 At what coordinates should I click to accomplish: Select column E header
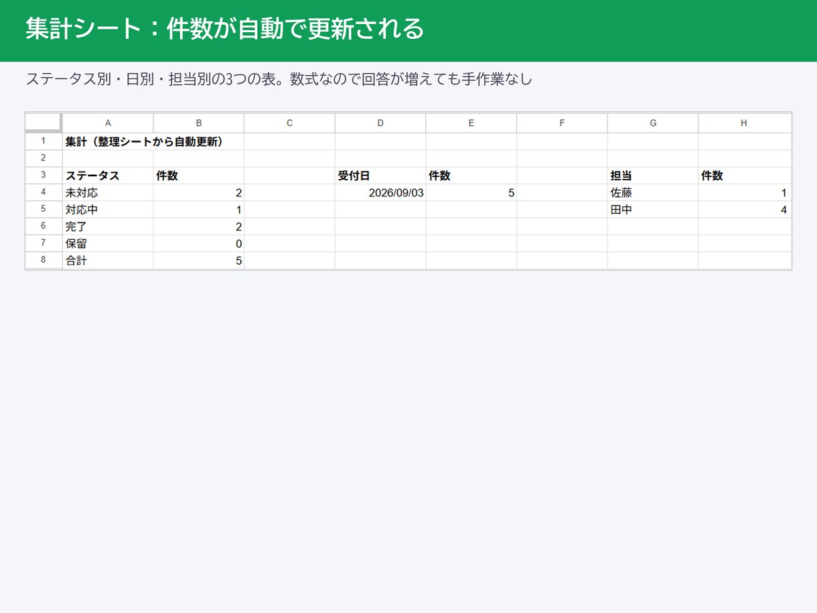(471, 123)
